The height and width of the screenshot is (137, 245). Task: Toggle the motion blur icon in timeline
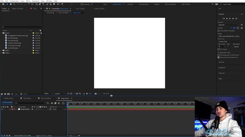59,103
